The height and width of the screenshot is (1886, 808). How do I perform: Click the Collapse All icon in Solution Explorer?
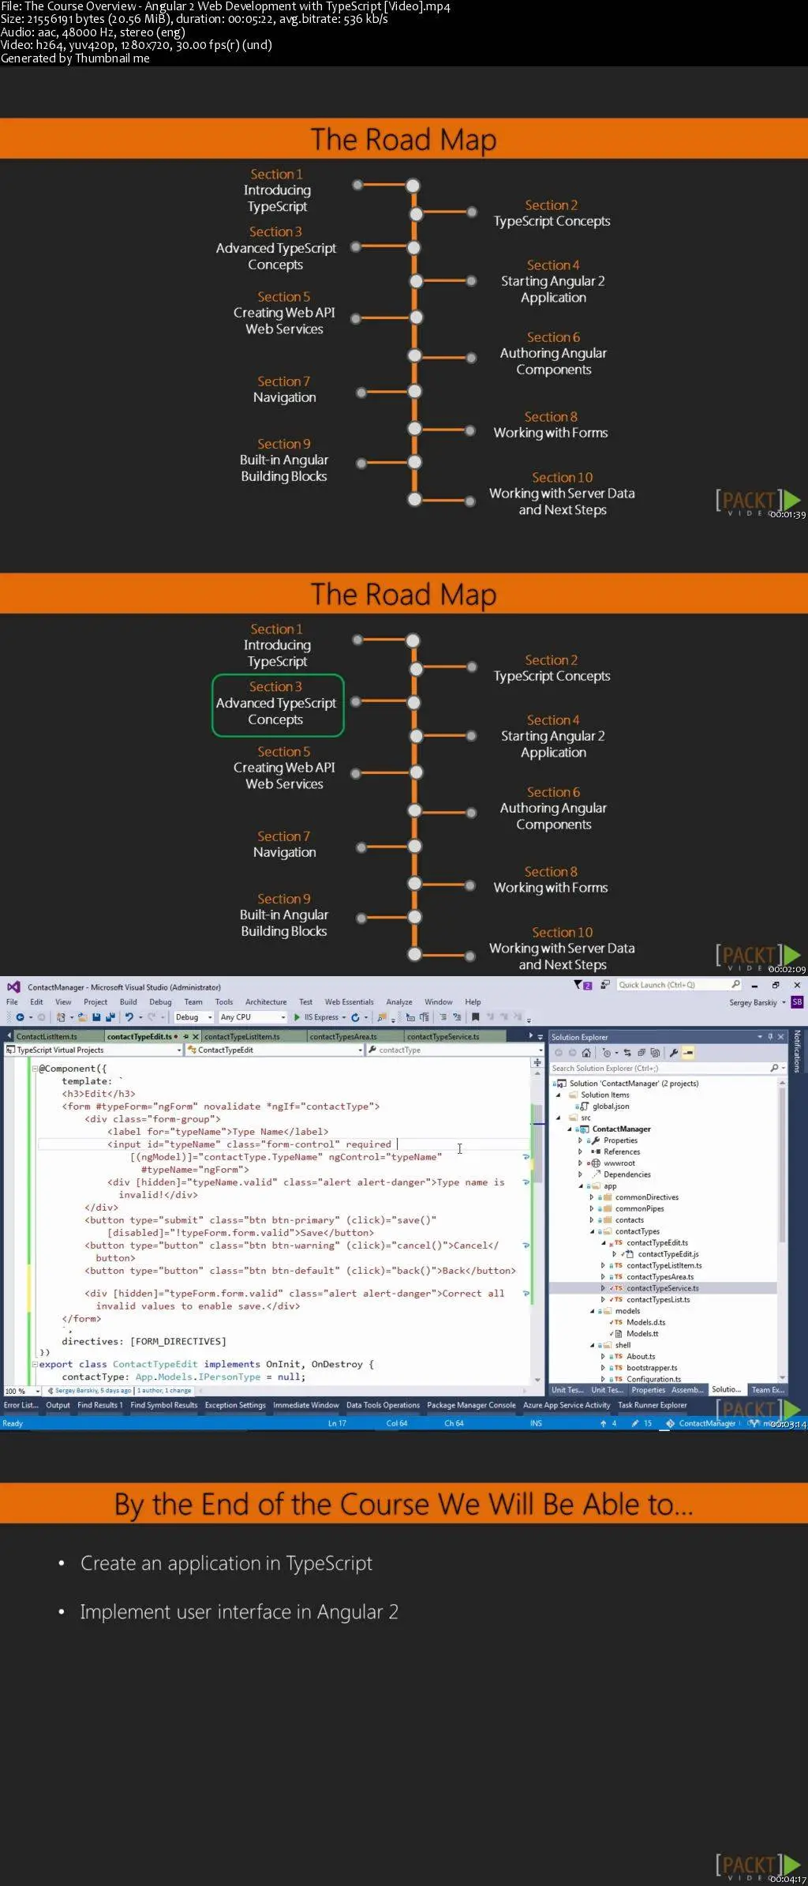(x=642, y=1053)
